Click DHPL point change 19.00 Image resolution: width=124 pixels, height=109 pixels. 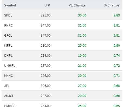pos(82,56)
